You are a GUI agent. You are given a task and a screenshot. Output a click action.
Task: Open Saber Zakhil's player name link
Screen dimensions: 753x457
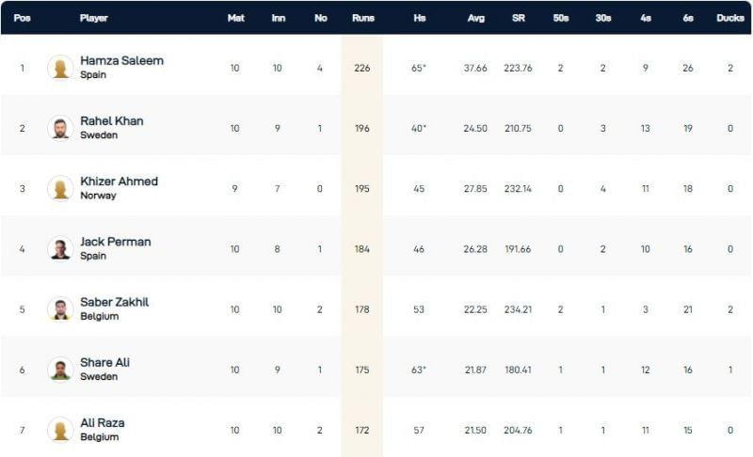pyautogui.click(x=114, y=302)
